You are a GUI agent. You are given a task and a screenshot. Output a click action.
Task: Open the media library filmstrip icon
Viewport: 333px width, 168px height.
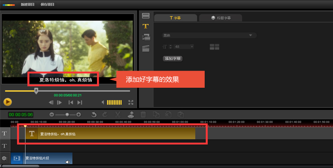coord(146,16)
